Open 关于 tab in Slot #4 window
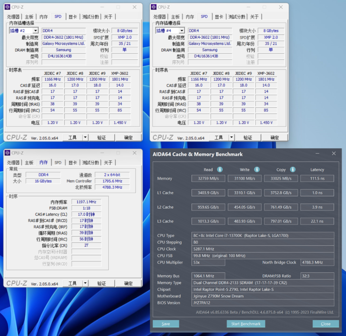 [254, 17]
